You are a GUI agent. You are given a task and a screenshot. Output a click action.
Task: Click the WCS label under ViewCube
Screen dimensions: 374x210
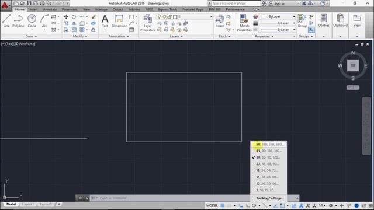click(x=353, y=87)
